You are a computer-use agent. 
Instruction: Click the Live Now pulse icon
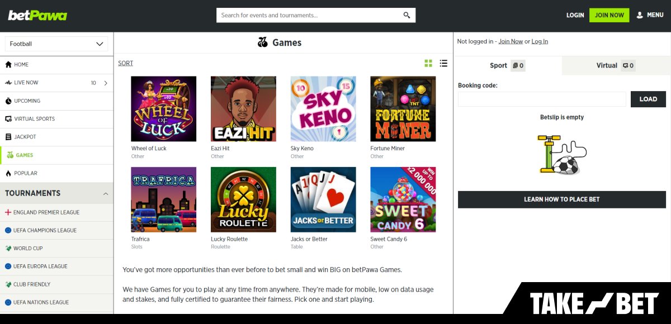click(8, 83)
